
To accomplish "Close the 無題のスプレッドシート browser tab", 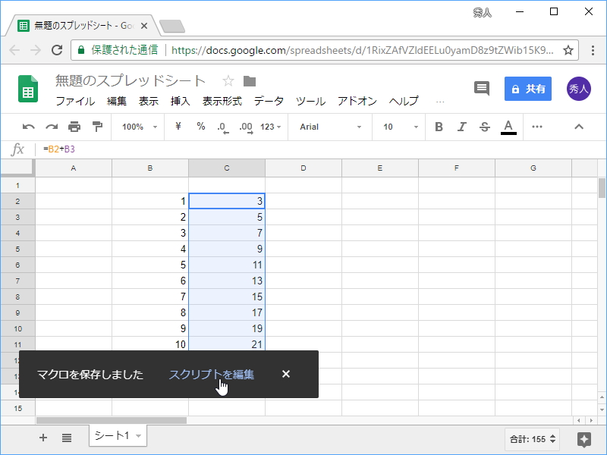I will (144, 26).
